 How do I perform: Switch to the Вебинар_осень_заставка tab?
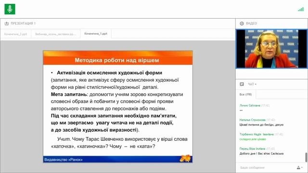(x=56, y=34)
